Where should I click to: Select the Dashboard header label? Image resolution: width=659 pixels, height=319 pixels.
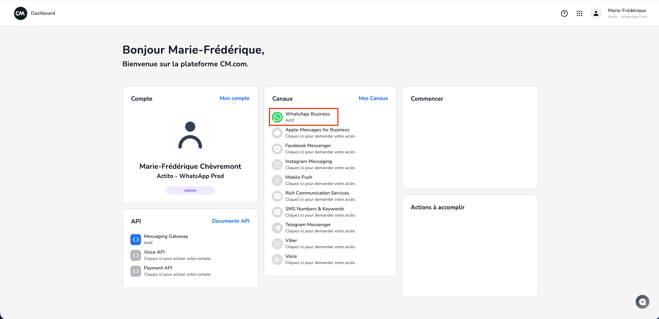(43, 13)
